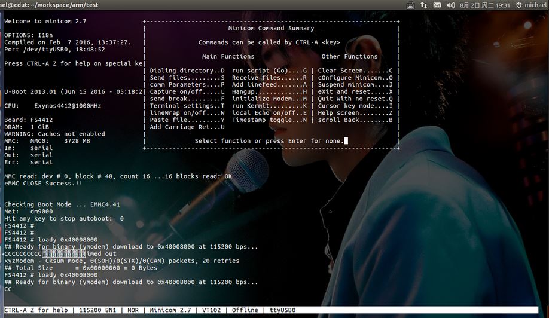
Task: Click the Send files entry in the summary
Action: (187, 78)
